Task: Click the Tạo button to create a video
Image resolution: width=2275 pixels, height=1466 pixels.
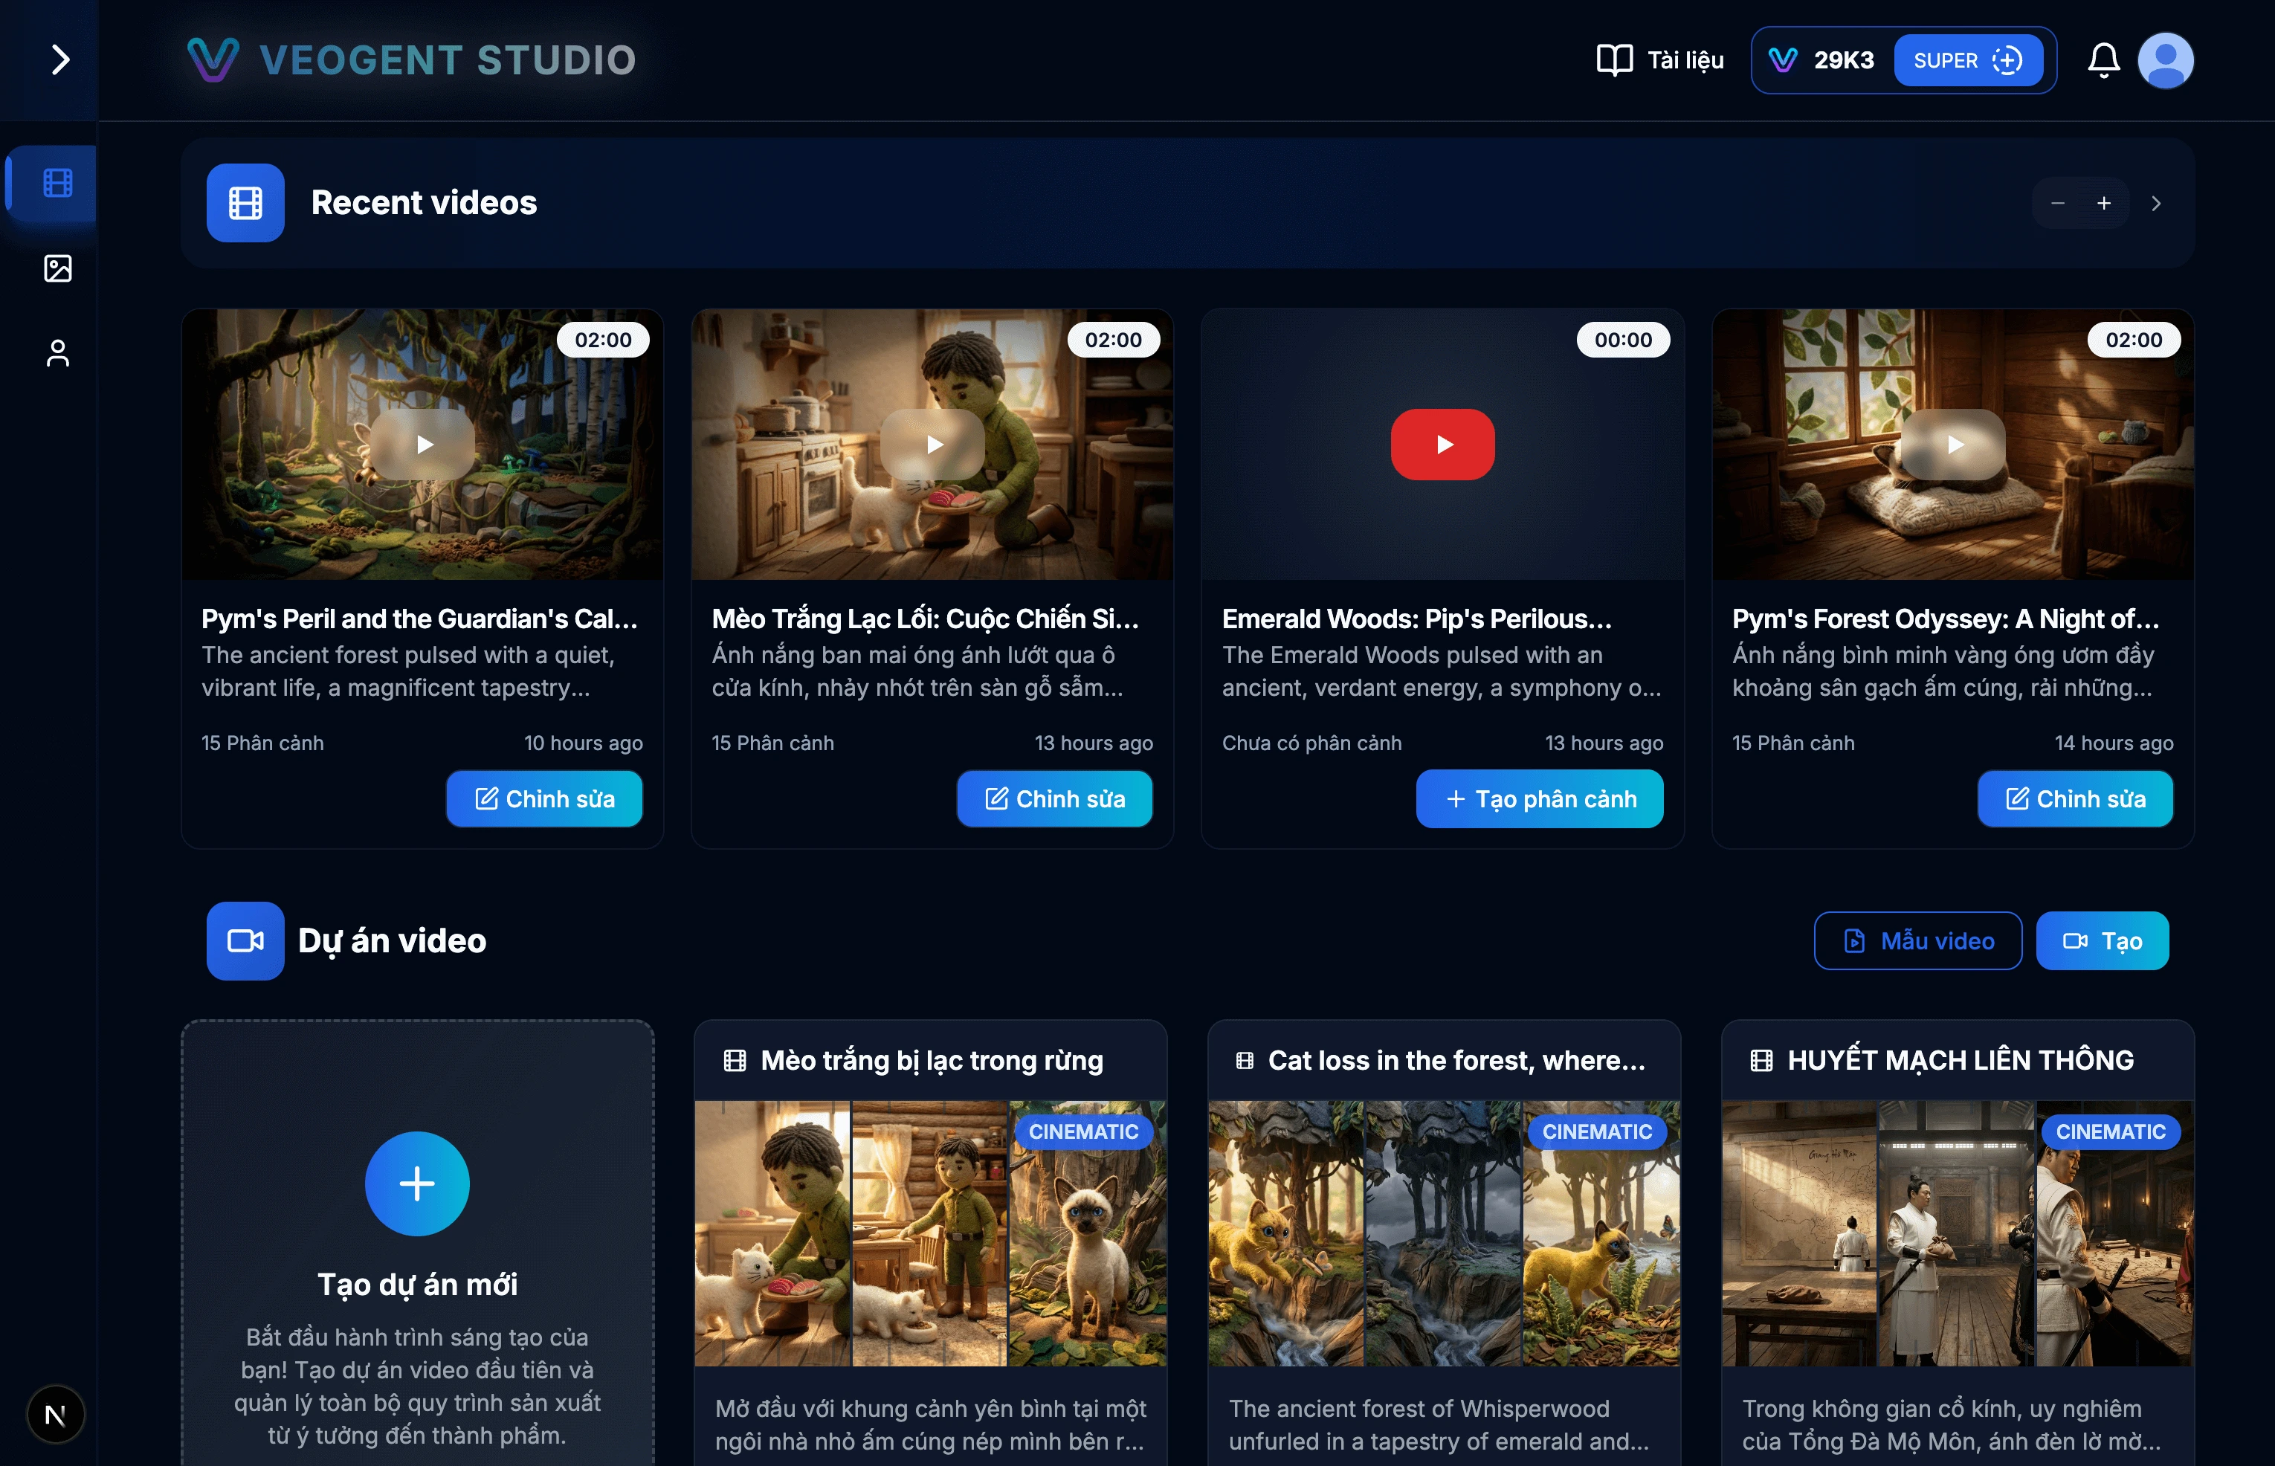Action: (x=2103, y=940)
